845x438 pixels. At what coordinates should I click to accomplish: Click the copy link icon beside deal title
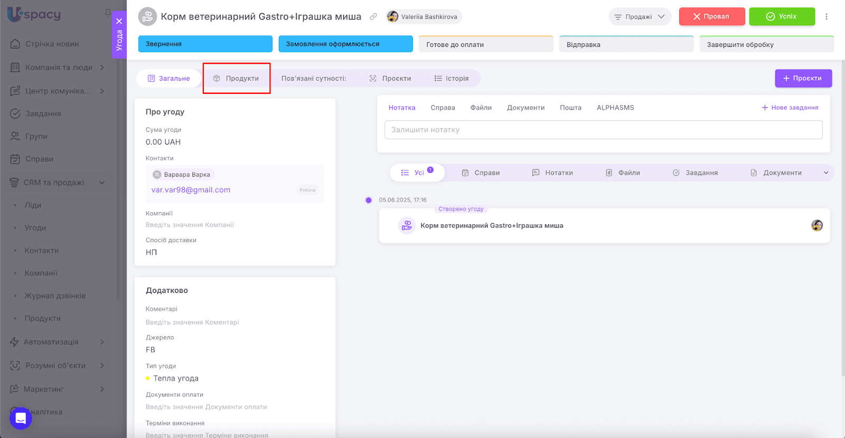(373, 17)
